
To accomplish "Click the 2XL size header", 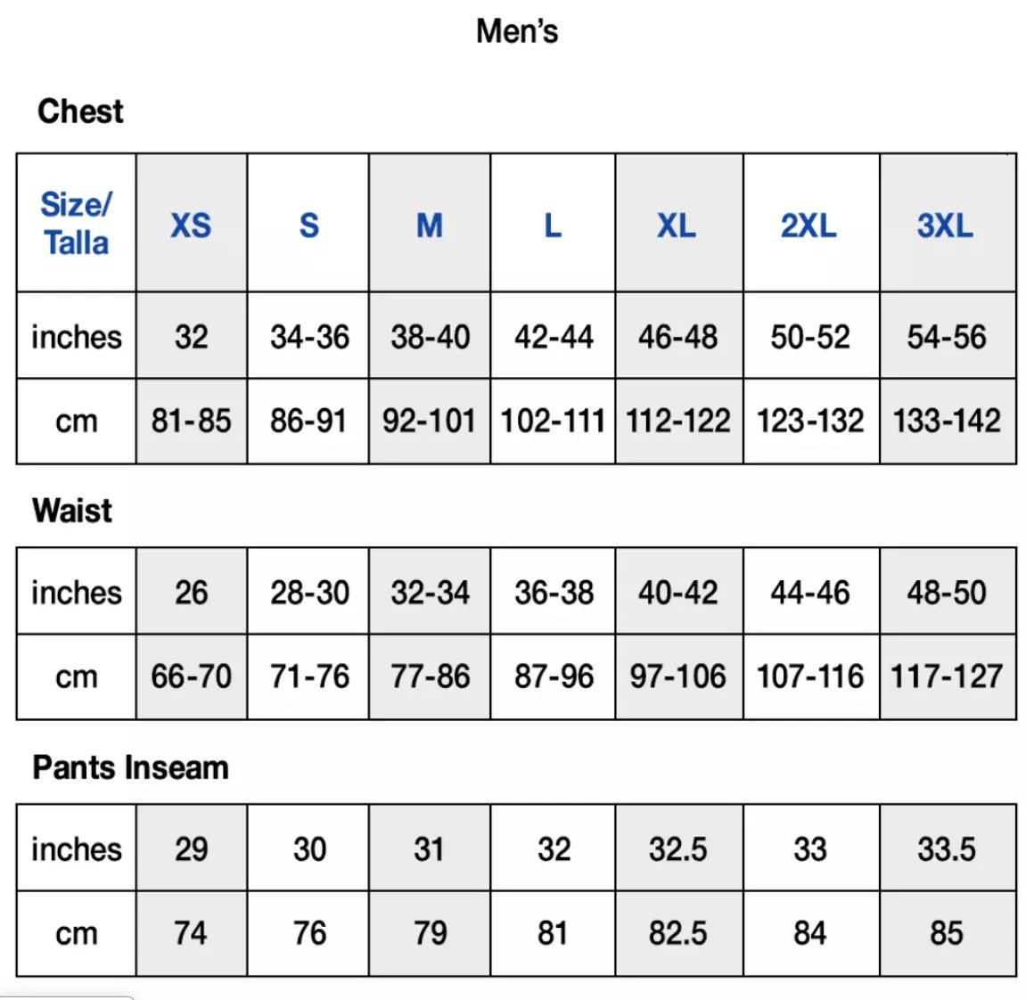I will coord(810,223).
